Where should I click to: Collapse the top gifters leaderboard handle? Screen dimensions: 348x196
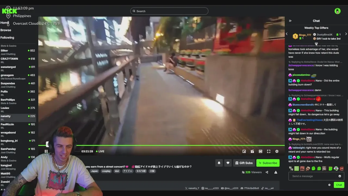[316, 44]
